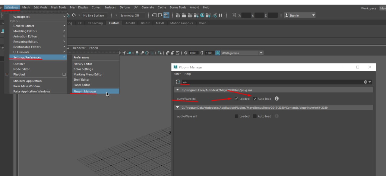Toggle the Motion Blur icon

[142, 53]
